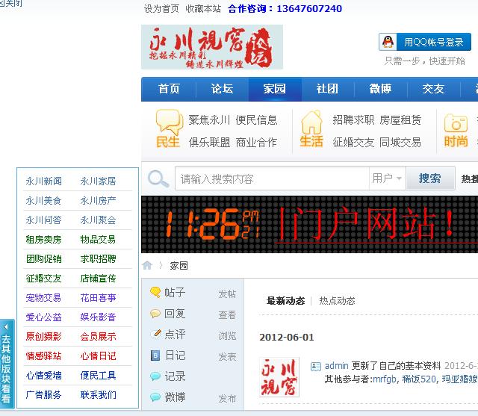Select the 家园 nav tab
Image resolution: width=478 pixels, height=416 pixels.
[x=275, y=89]
